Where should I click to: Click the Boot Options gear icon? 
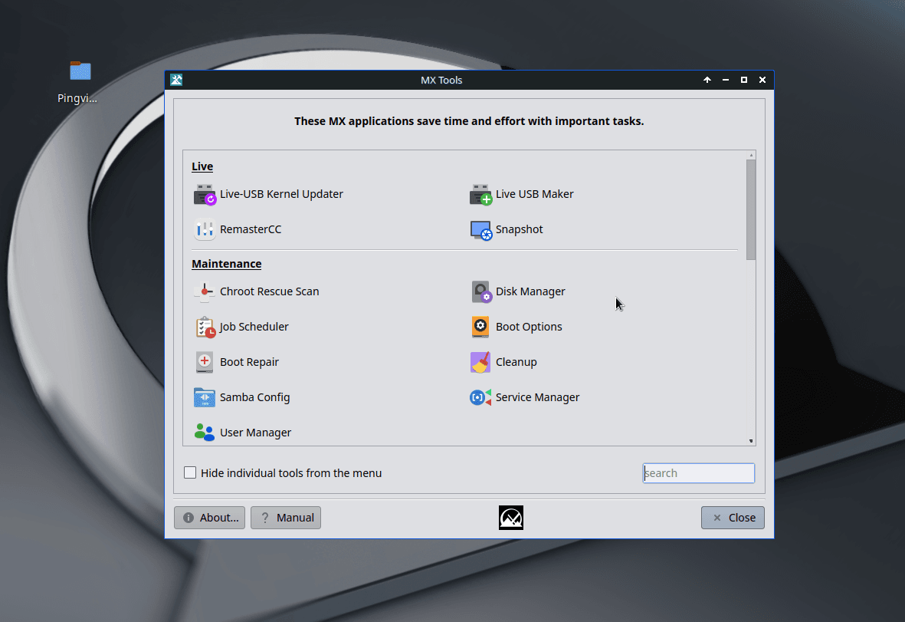click(480, 327)
